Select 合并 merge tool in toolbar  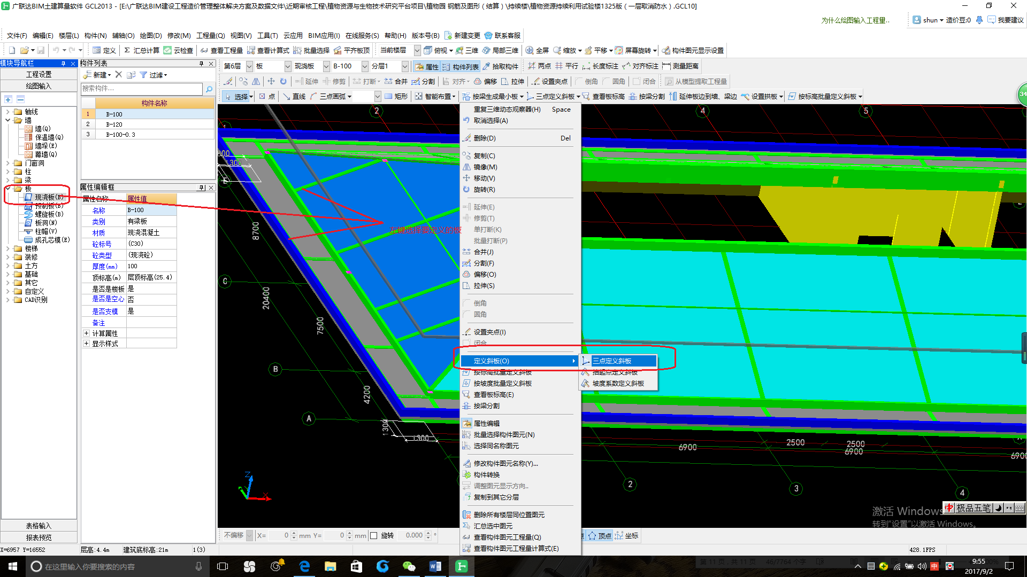pyautogui.click(x=396, y=81)
